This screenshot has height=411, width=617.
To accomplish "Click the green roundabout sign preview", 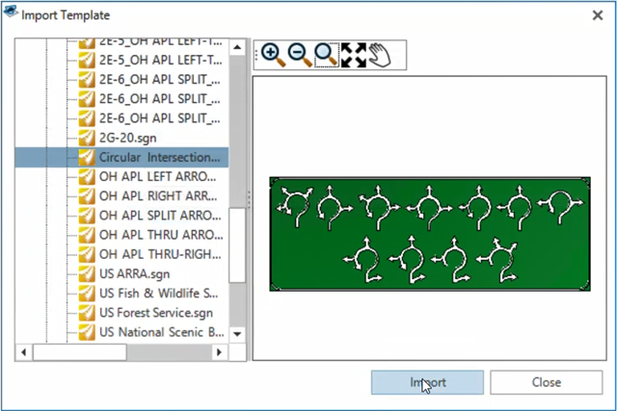I will click(430, 234).
